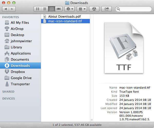154x128 pixels.
Task: Click the Desktop sidebar icon
Action: pyautogui.click(x=7, y=35)
